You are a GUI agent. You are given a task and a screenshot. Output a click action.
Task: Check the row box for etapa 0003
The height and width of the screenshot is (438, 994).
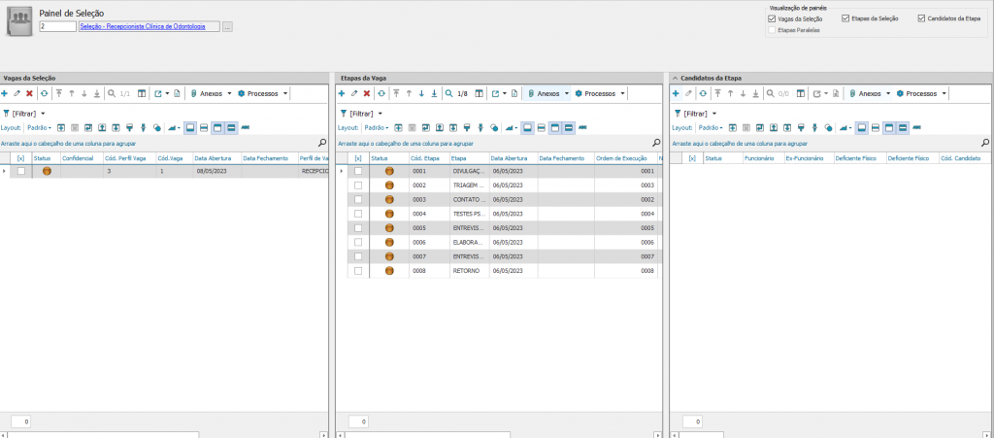[x=358, y=199]
